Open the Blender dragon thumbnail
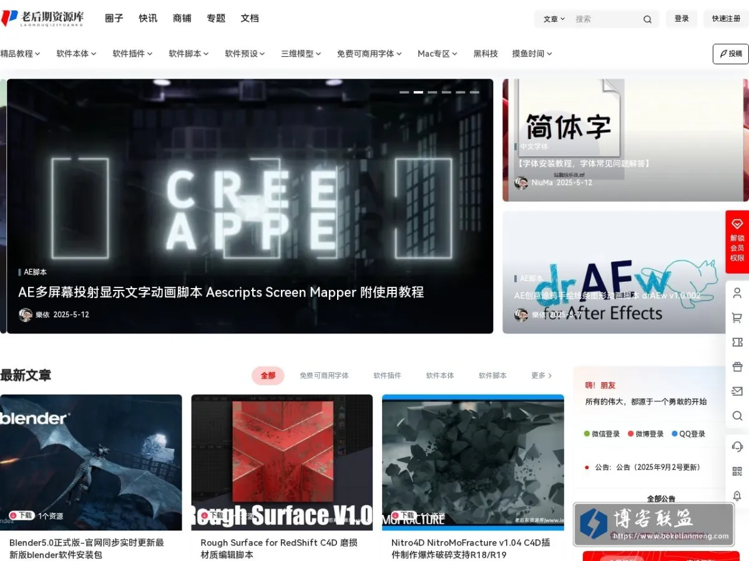Screen dimensions: 749x561 click(91, 463)
